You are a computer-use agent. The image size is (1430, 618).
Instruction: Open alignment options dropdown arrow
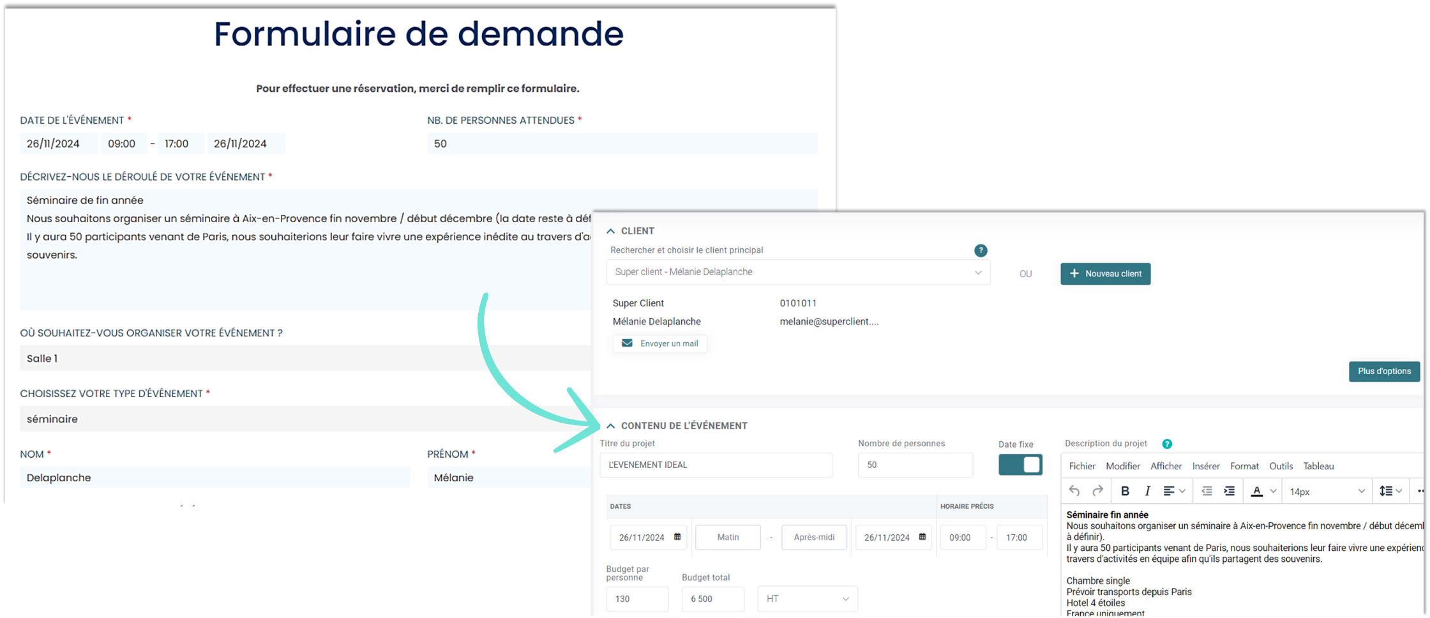point(1182,491)
